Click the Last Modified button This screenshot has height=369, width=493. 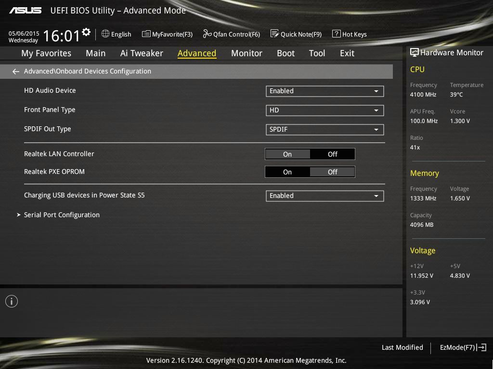(402, 347)
